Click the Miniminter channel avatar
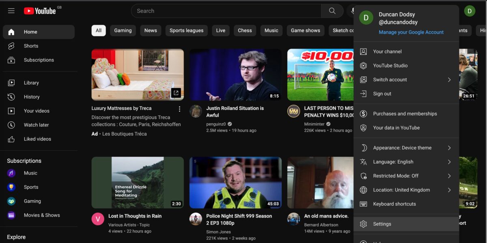 tap(293, 111)
